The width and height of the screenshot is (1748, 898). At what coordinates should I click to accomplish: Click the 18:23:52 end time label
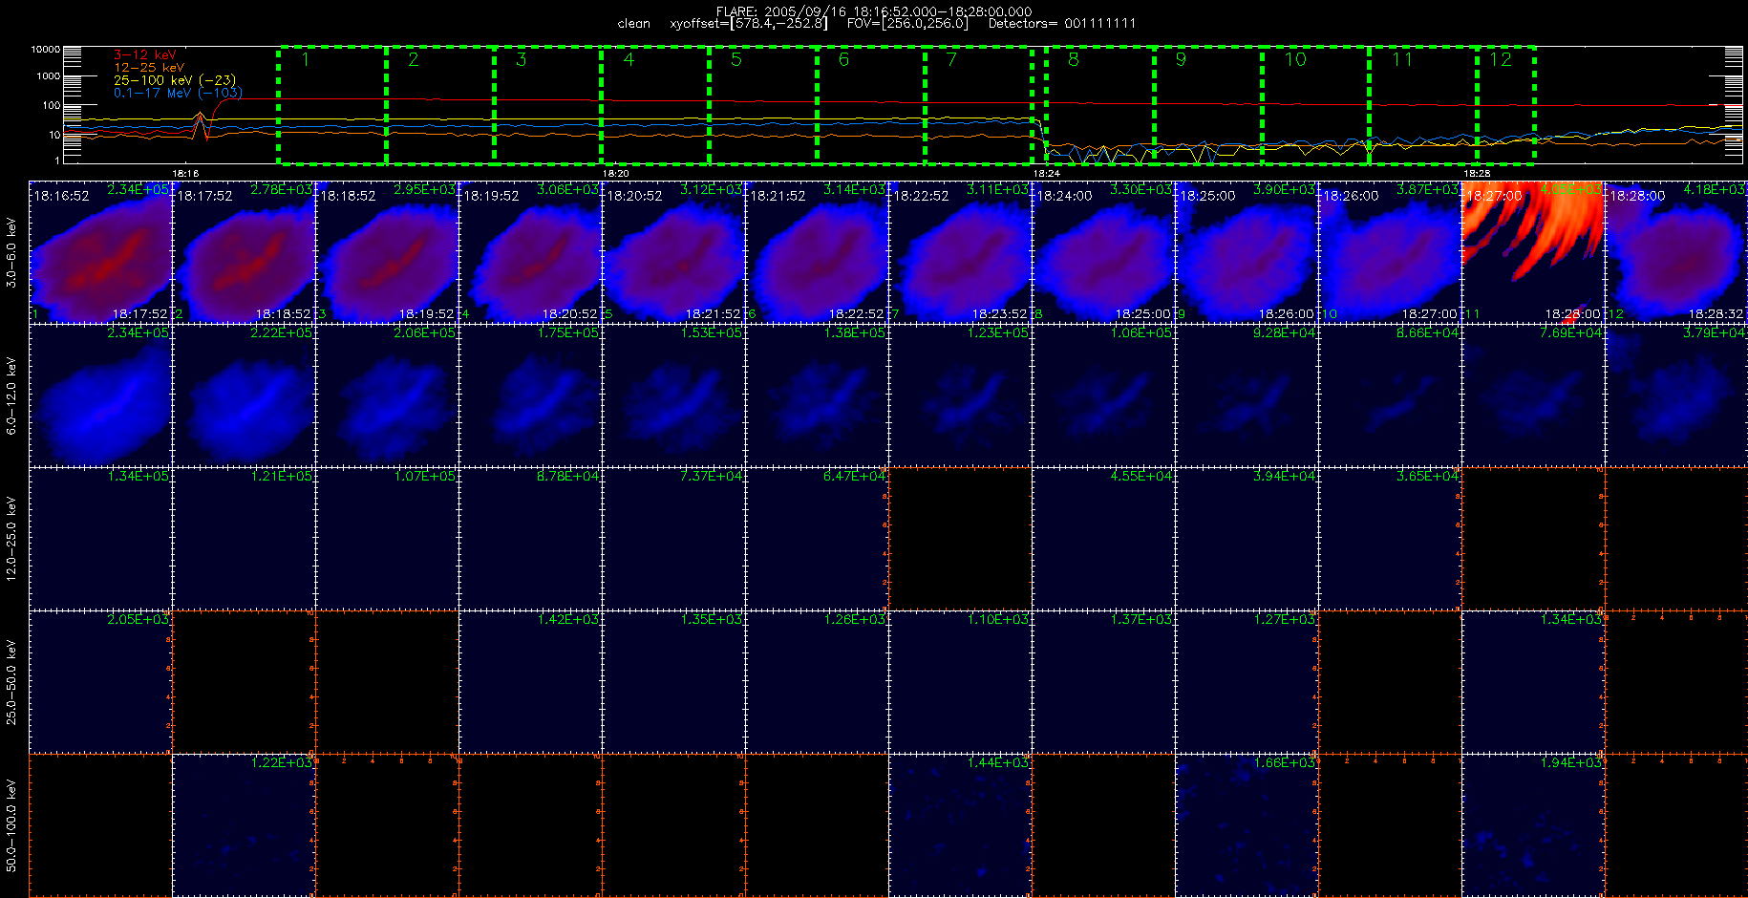click(x=999, y=314)
